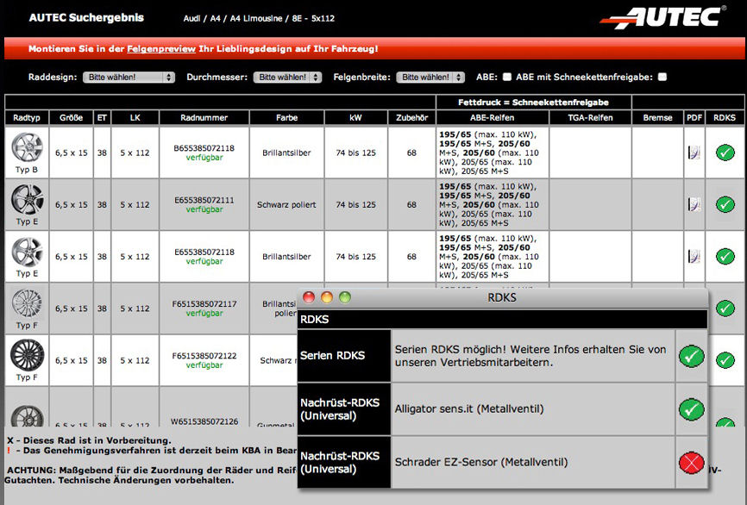Screen dimensions: 747x505
Task: Zoom the RDKS popup with green button
Action: tap(345, 297)
